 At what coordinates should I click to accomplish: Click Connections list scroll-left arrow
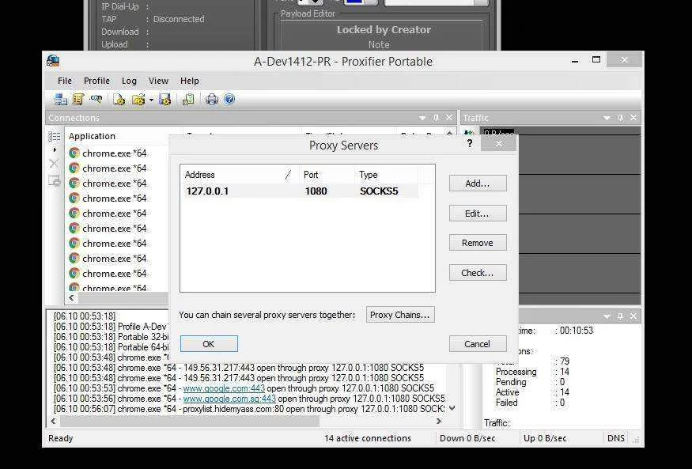click(x=71, y=298)
